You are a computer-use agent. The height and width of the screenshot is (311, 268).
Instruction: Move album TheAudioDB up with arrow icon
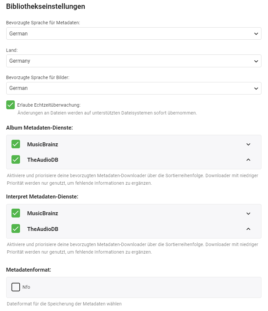[x=248, y=160]
